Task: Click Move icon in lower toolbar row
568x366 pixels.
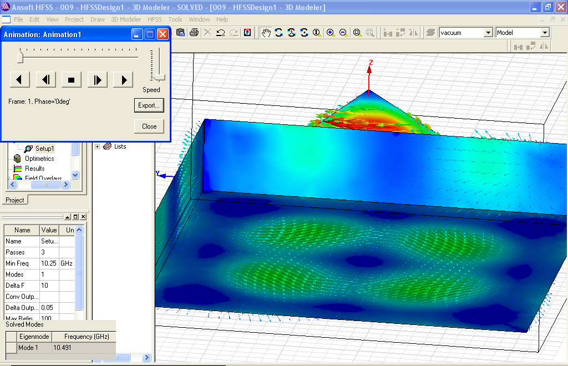Action: click(x=518, y=47)
